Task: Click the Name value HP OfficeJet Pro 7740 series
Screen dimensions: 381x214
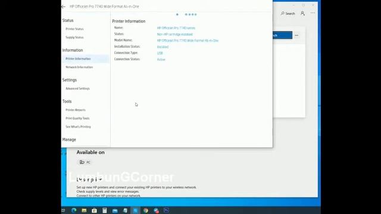Action: (176, 28)
